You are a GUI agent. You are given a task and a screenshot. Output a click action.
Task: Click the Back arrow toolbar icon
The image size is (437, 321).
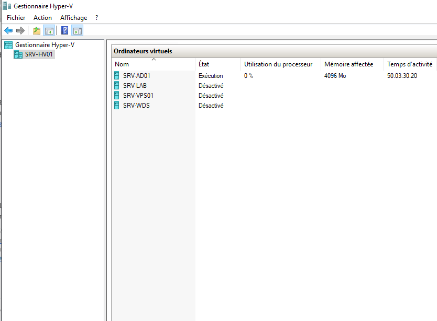pos(8,30)
